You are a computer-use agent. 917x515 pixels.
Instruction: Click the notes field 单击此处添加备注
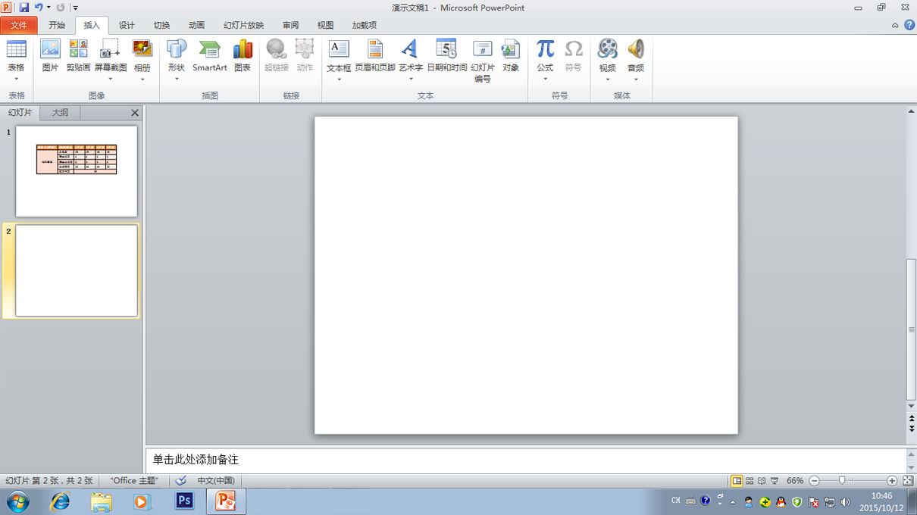[x=526, y=460]
